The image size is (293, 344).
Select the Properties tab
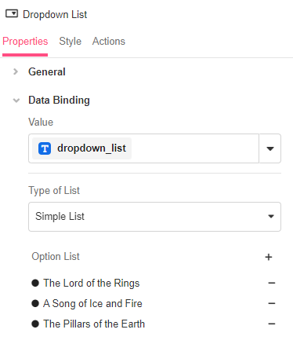click(x=25, y=42)
